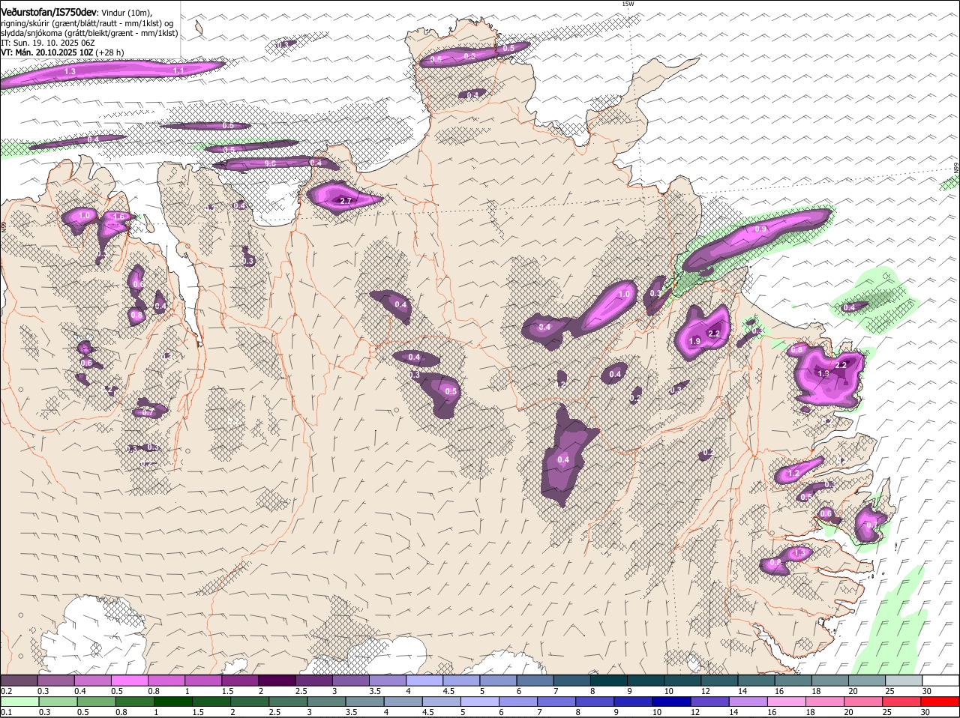Pick upper-scale swatch between 3.5 and 4

388,681
